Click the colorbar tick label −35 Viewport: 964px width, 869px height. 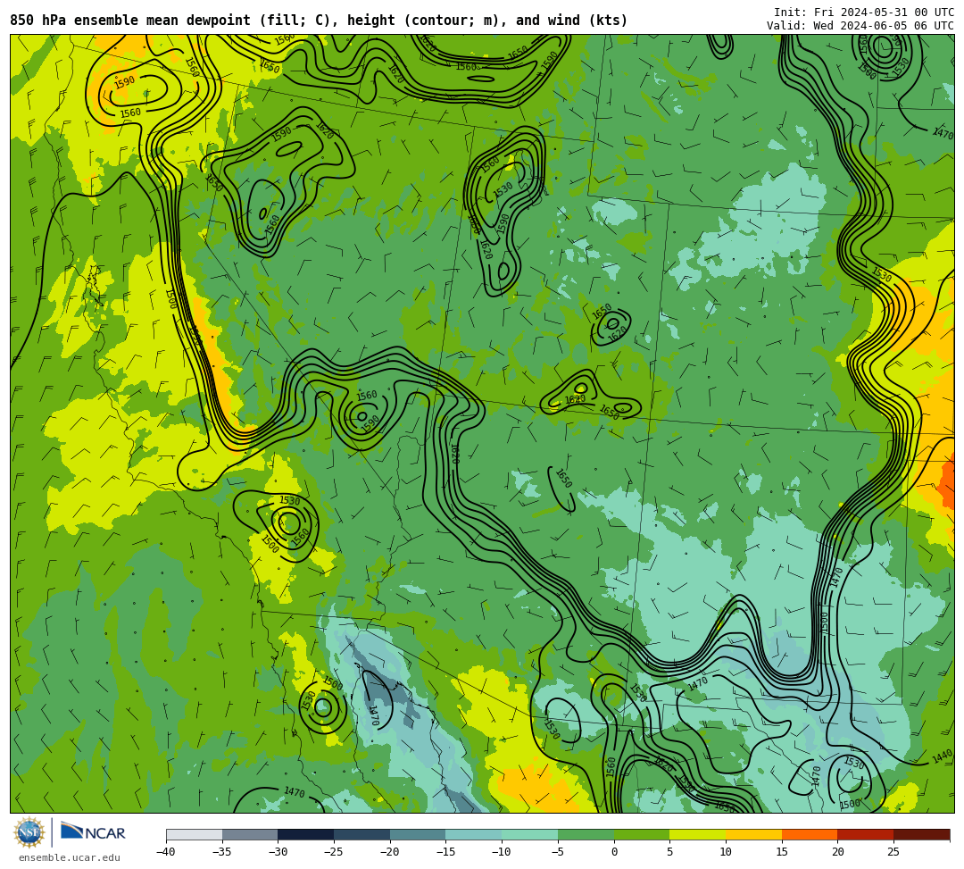point(221,852)
